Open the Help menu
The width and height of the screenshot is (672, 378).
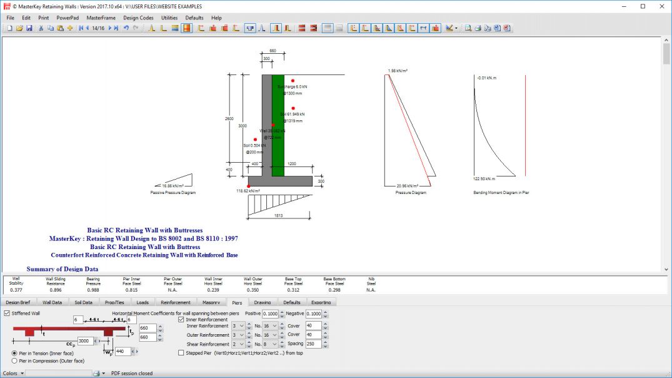point(216,18)
